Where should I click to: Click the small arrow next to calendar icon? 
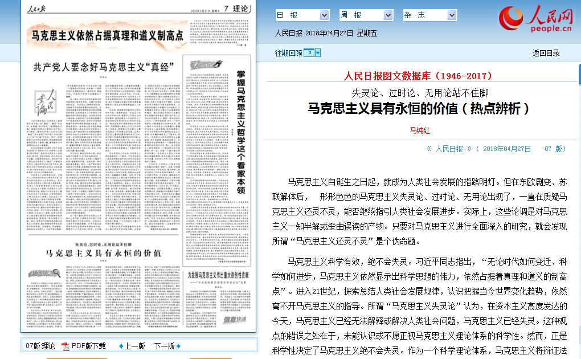[x=318, y=53]
